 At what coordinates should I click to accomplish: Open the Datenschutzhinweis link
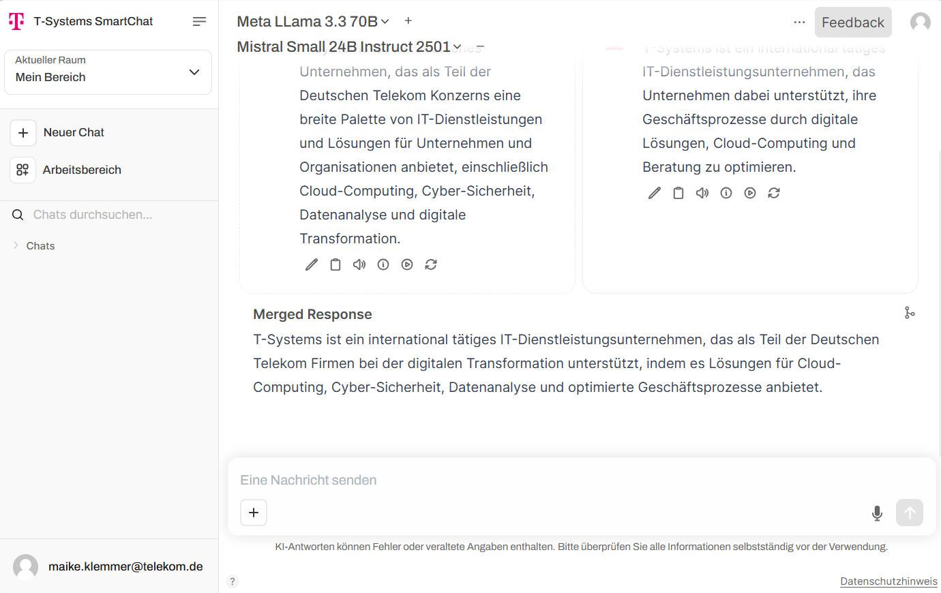pyautogui.click(x=888, y=581)
